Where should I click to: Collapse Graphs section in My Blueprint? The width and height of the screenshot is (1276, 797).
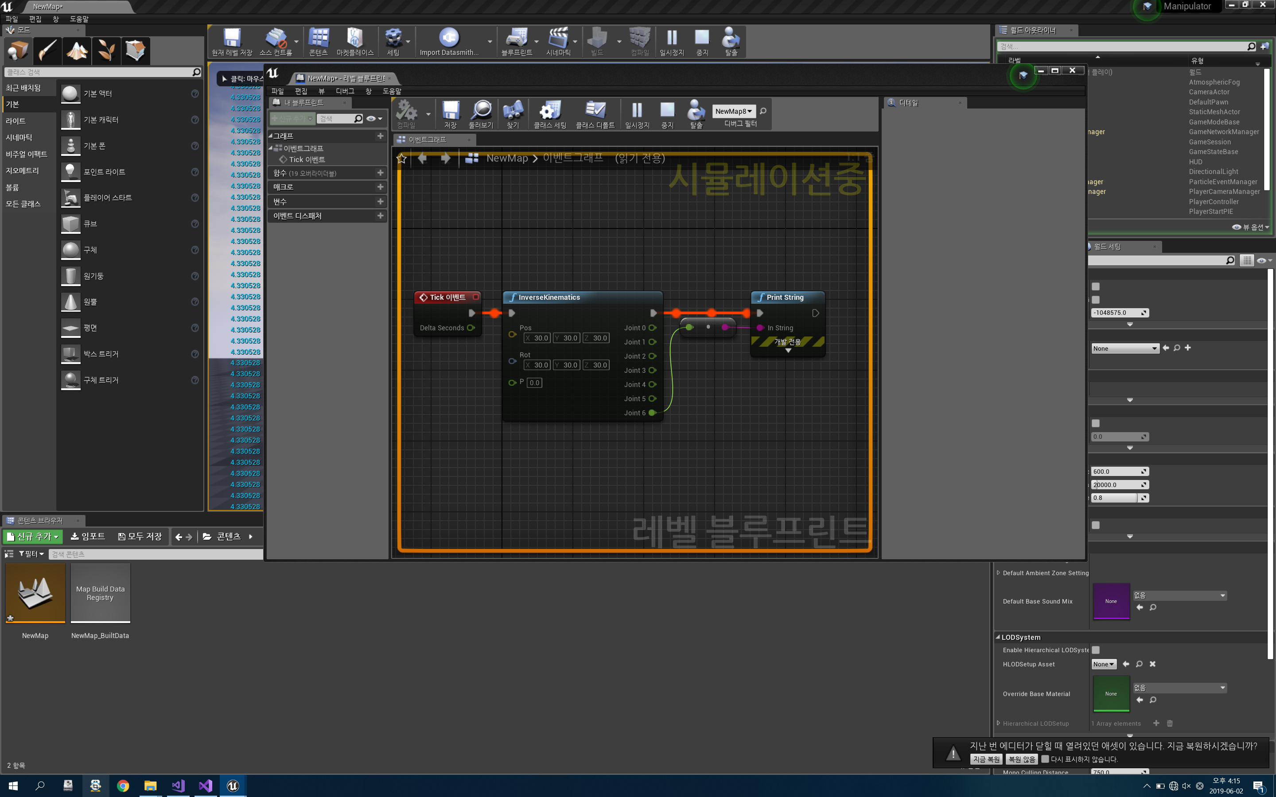click(x=271, y=135)
